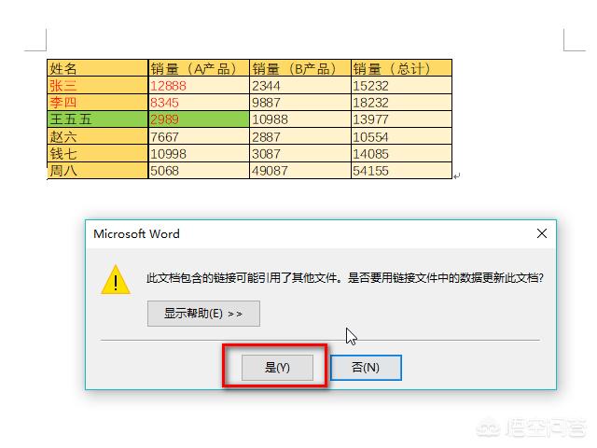Click the value 7667

(199, 136)
